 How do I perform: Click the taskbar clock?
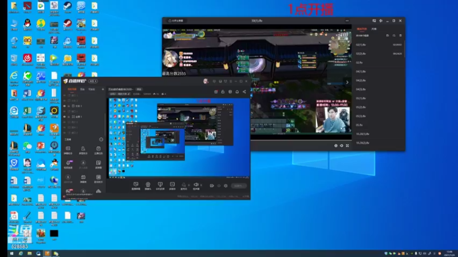click(x=449, y=254)
